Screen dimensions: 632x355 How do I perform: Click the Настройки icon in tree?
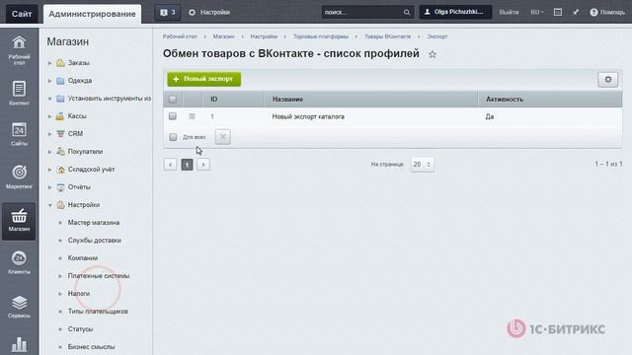click(60, 205)
